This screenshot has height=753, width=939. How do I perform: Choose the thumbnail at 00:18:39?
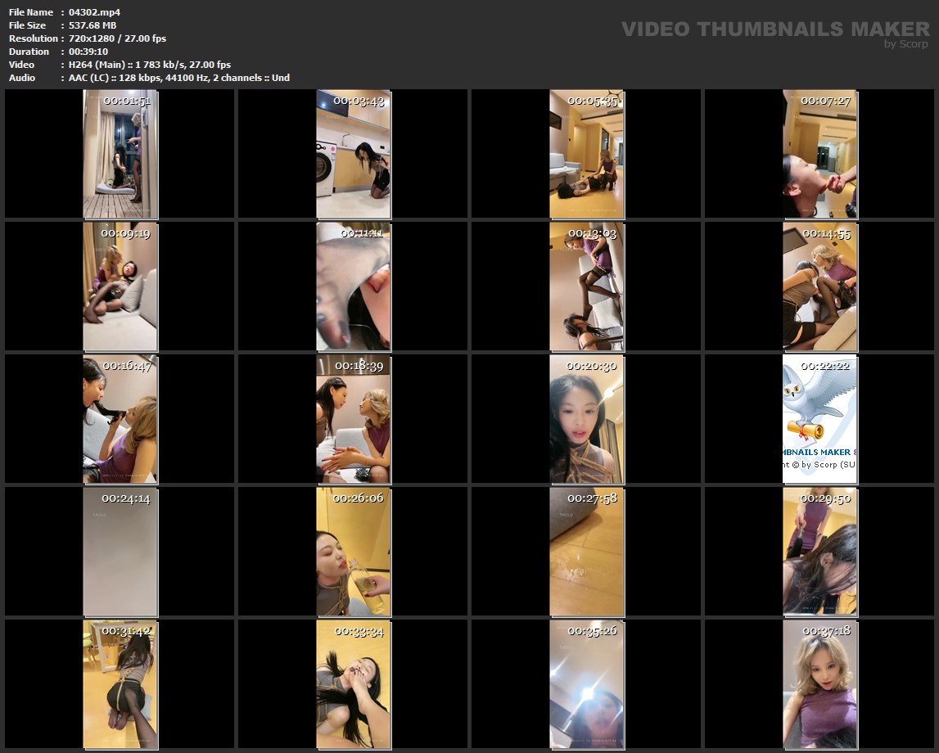tap(354, 419)
